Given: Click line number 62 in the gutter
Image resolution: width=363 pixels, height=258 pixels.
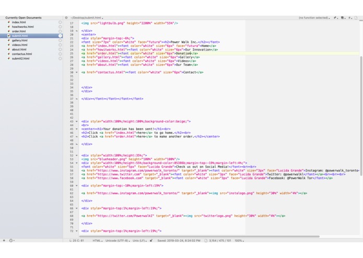Looking at the screenshot, I should tap(72, 193).
